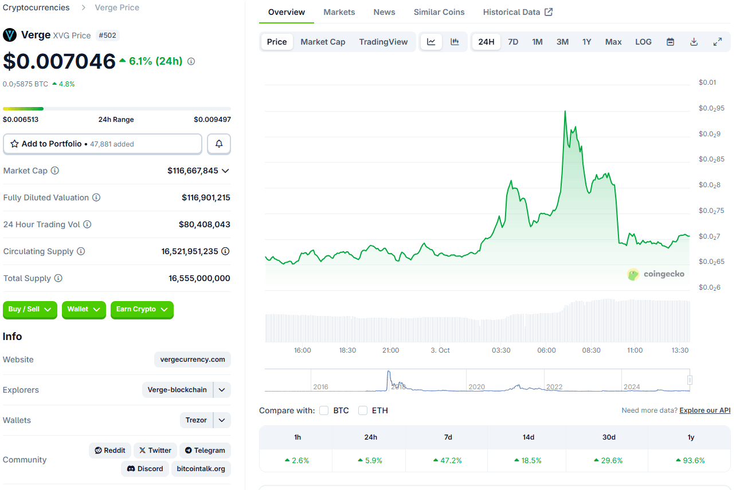Expand the chart to fullscreen icon
Screen dimensions: 736x490
coord(717,42)
